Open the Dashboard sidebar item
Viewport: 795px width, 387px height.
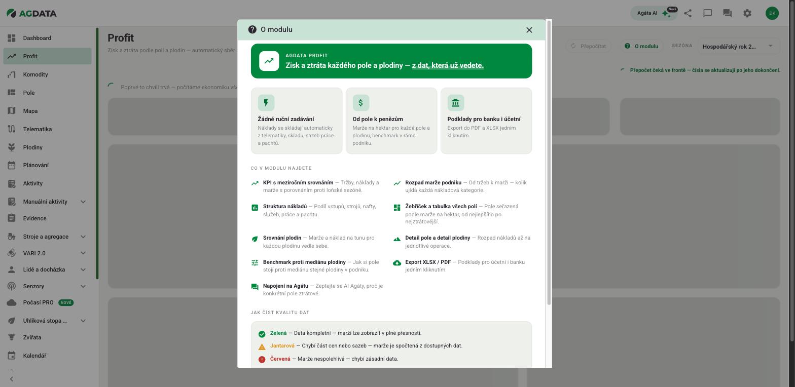(47, 38)
